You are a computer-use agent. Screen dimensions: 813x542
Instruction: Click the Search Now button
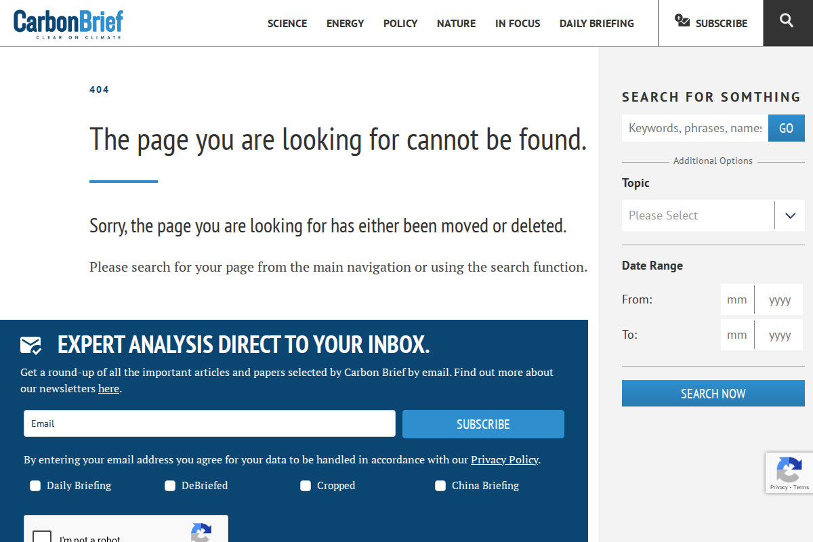[713, 394]
